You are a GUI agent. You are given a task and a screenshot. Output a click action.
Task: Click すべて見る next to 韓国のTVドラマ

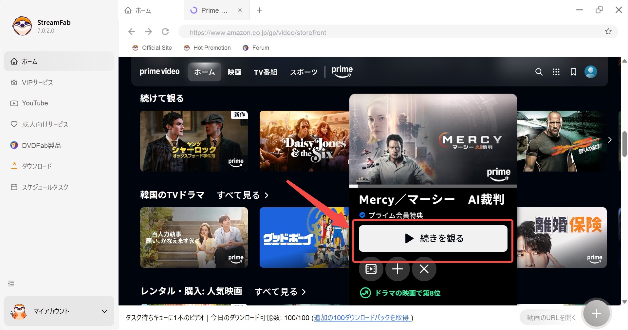[x=243, y=195]
